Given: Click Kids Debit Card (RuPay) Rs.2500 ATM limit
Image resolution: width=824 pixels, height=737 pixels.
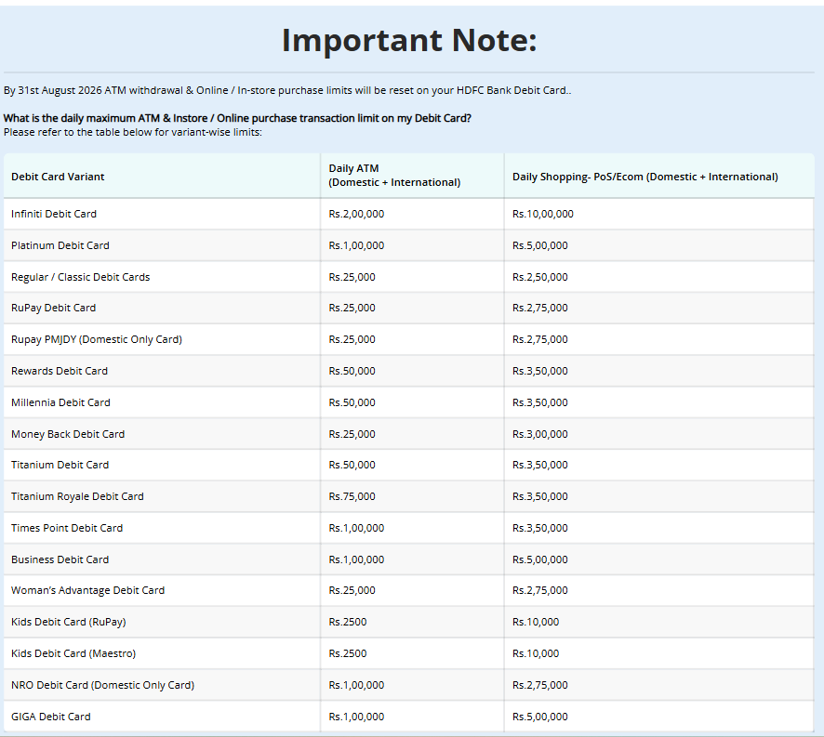Looking at the screenshot, I should [x=347, y=622].
